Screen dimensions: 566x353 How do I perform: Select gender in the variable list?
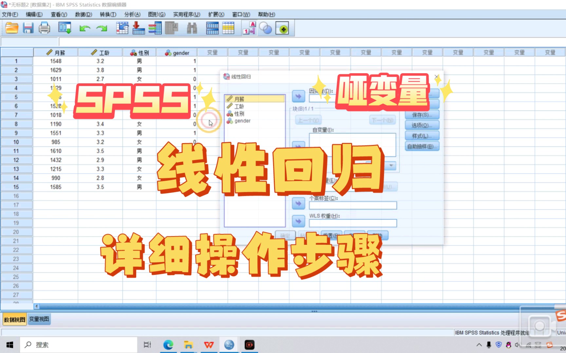[255, 121]
